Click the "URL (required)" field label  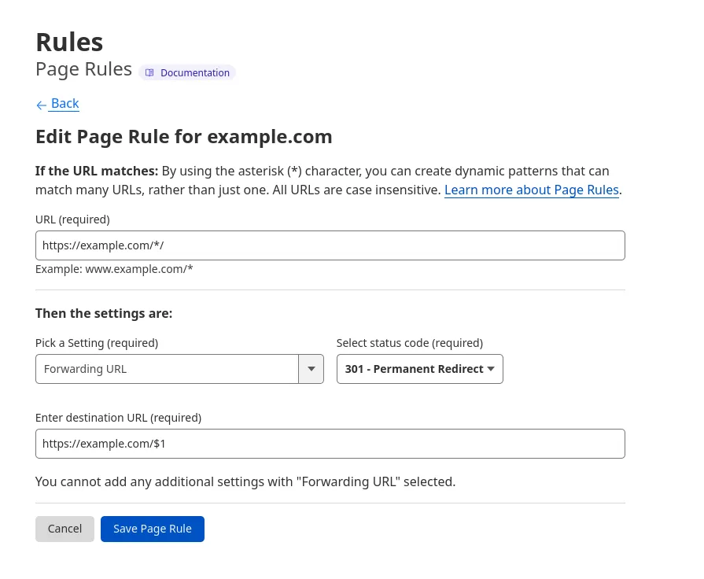[72, 219]
